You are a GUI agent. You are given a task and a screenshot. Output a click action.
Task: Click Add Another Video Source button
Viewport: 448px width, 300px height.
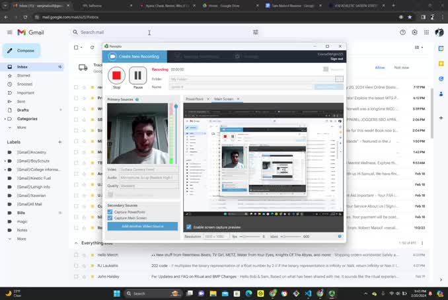(x=142, y=226)
